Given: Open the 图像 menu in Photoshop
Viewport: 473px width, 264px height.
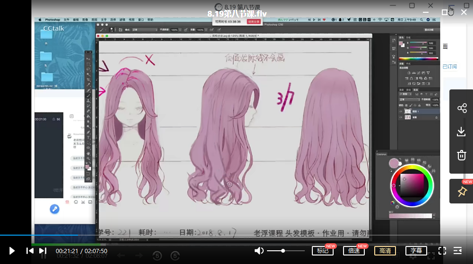Looking at the screenshot, I should click(85, 19).
